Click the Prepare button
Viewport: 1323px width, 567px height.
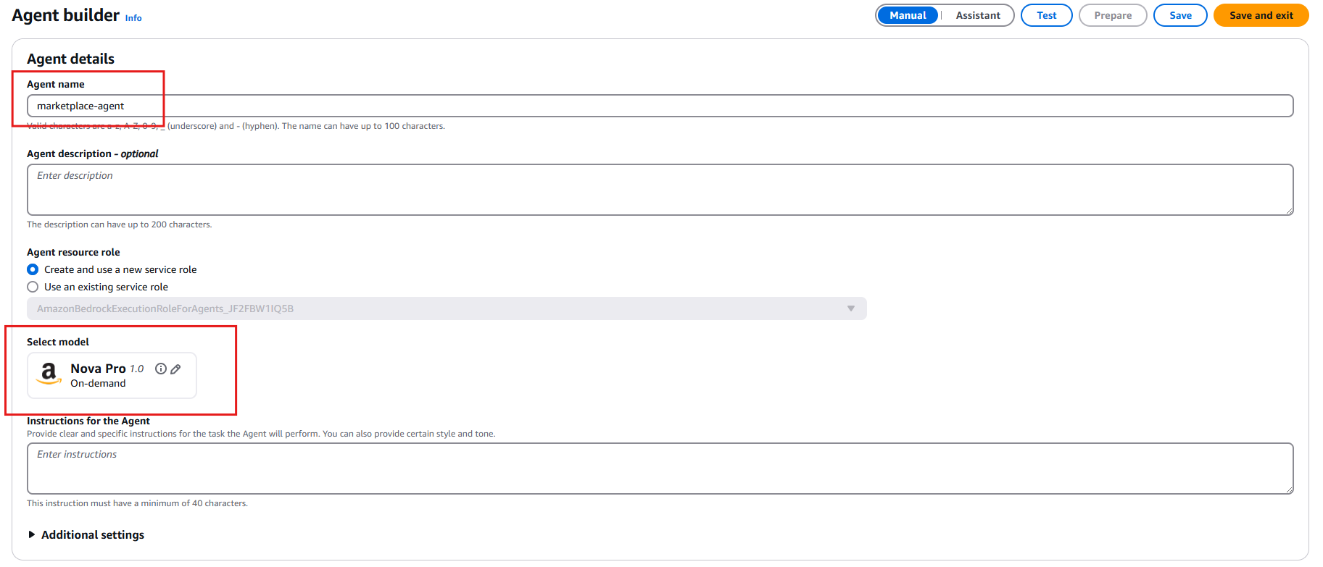1112,15
